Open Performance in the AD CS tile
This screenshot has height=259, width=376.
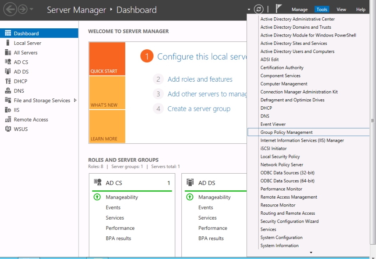pyautogui.click(x=120, y=228)
